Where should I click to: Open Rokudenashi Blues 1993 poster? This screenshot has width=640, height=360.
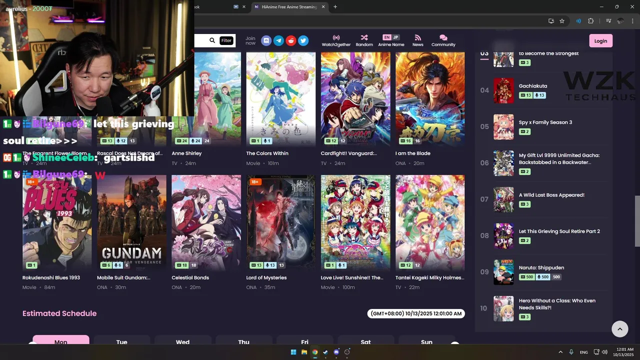pyautogui.click(x=57, y=223)
